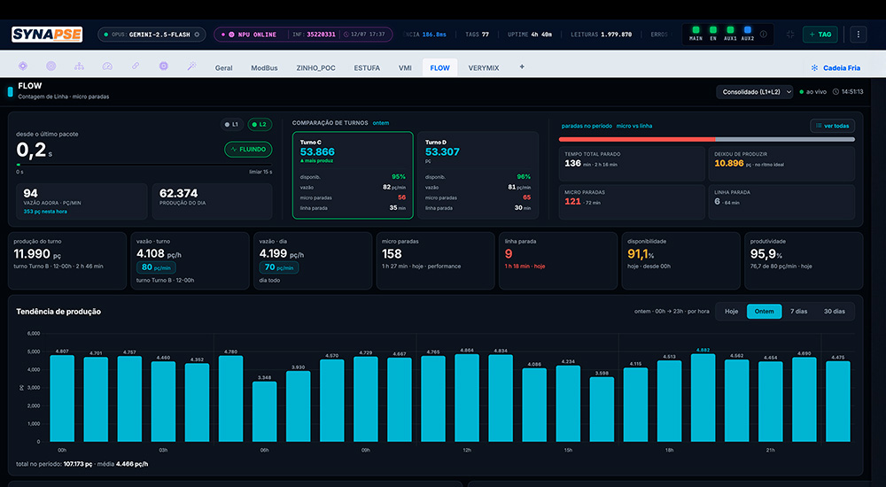
Task: Switch to the ModBus tab
Action: pyautogui.click(x=264, y=68)
